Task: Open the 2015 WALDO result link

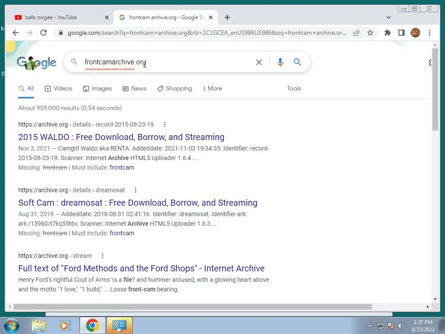Action: pyautogui.click(x=121, y=137)
